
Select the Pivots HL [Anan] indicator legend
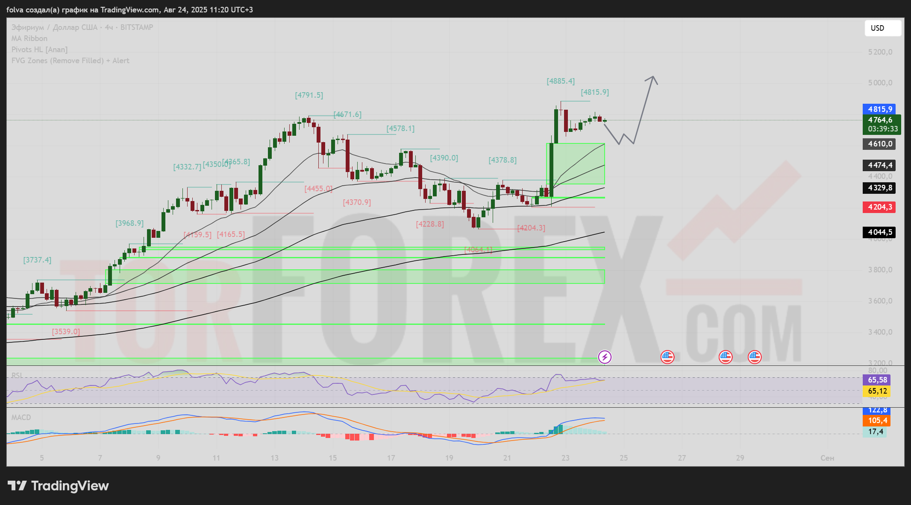(x=39, y=50)
